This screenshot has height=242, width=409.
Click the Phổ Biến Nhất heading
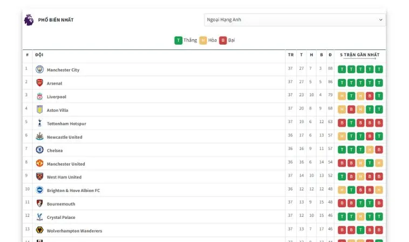[x=56, y=20]
